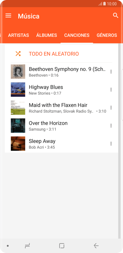
Task: Switch to the ÁLBUMES tab
Action: pyautogui.click(x=47, y=35)
